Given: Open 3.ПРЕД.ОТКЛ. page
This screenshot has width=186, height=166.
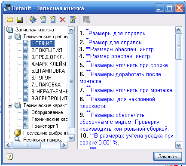Looking at the screenshot, I should point(48,57).
